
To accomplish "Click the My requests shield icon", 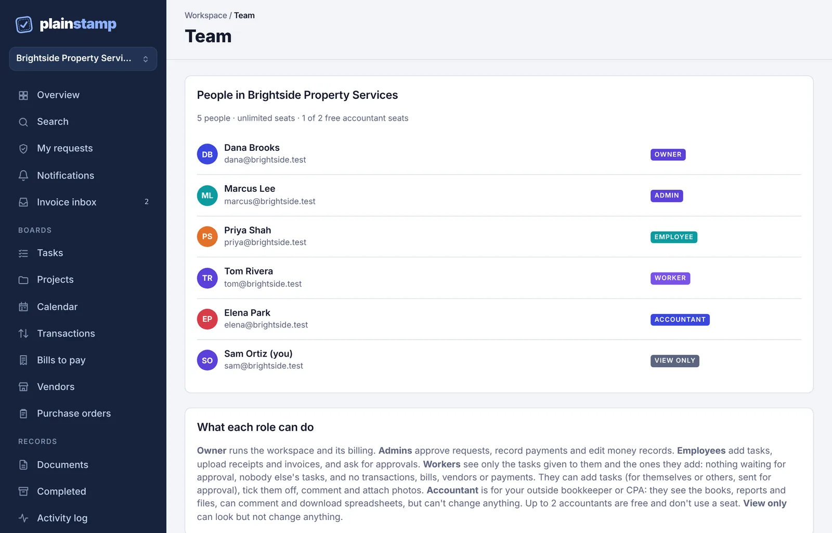I will coord(23,149).
